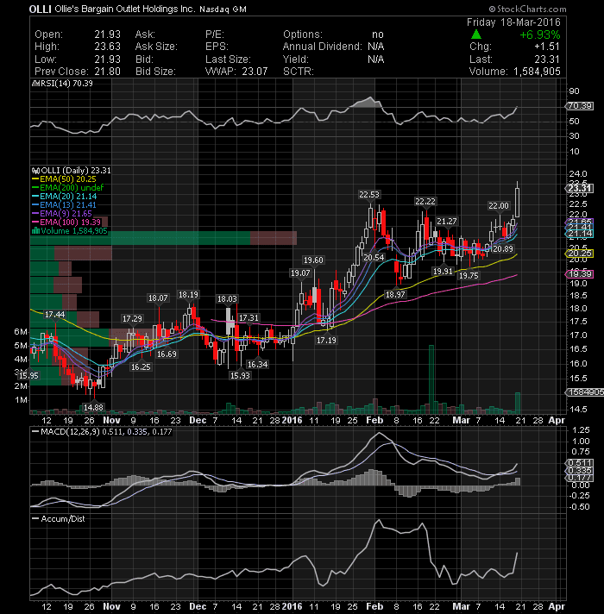Click the Volume 1,584,905 legend entry
This screenshot has height=614, width=604.
pyautogui.click(x=69, y=231)
